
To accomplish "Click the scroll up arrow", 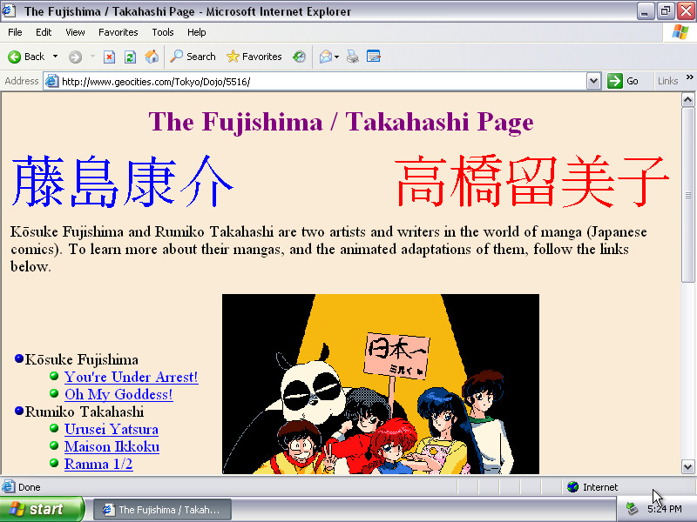I will (687, 99).
